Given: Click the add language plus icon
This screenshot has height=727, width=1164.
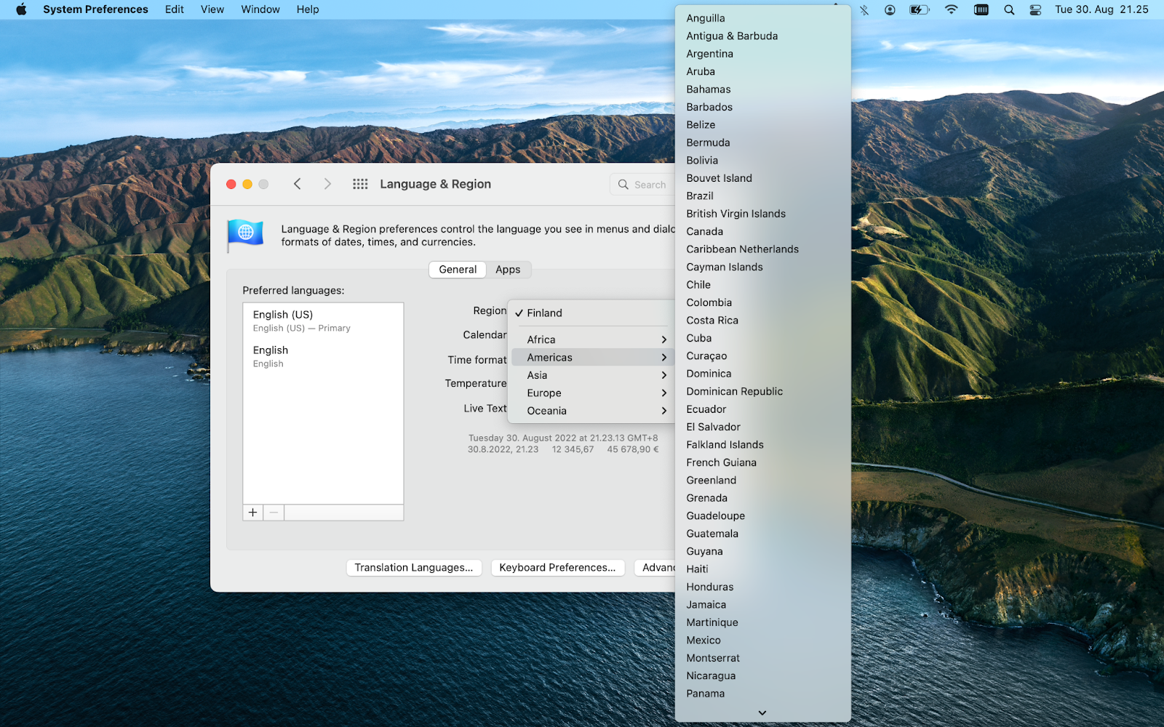Looking at the screenshot, I should click(x=252, y=512).
